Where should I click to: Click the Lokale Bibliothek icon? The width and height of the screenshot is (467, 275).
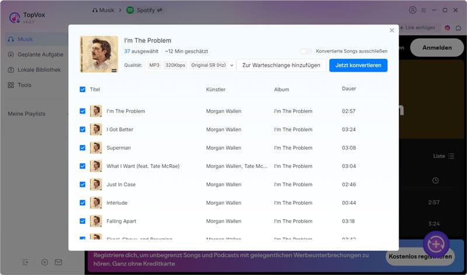tap(11, 70)
